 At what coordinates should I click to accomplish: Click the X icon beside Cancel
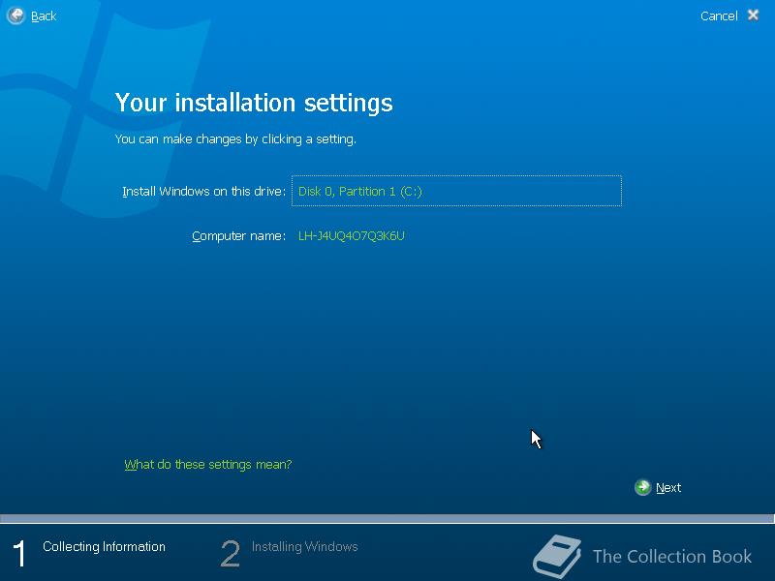coord(753,15)
